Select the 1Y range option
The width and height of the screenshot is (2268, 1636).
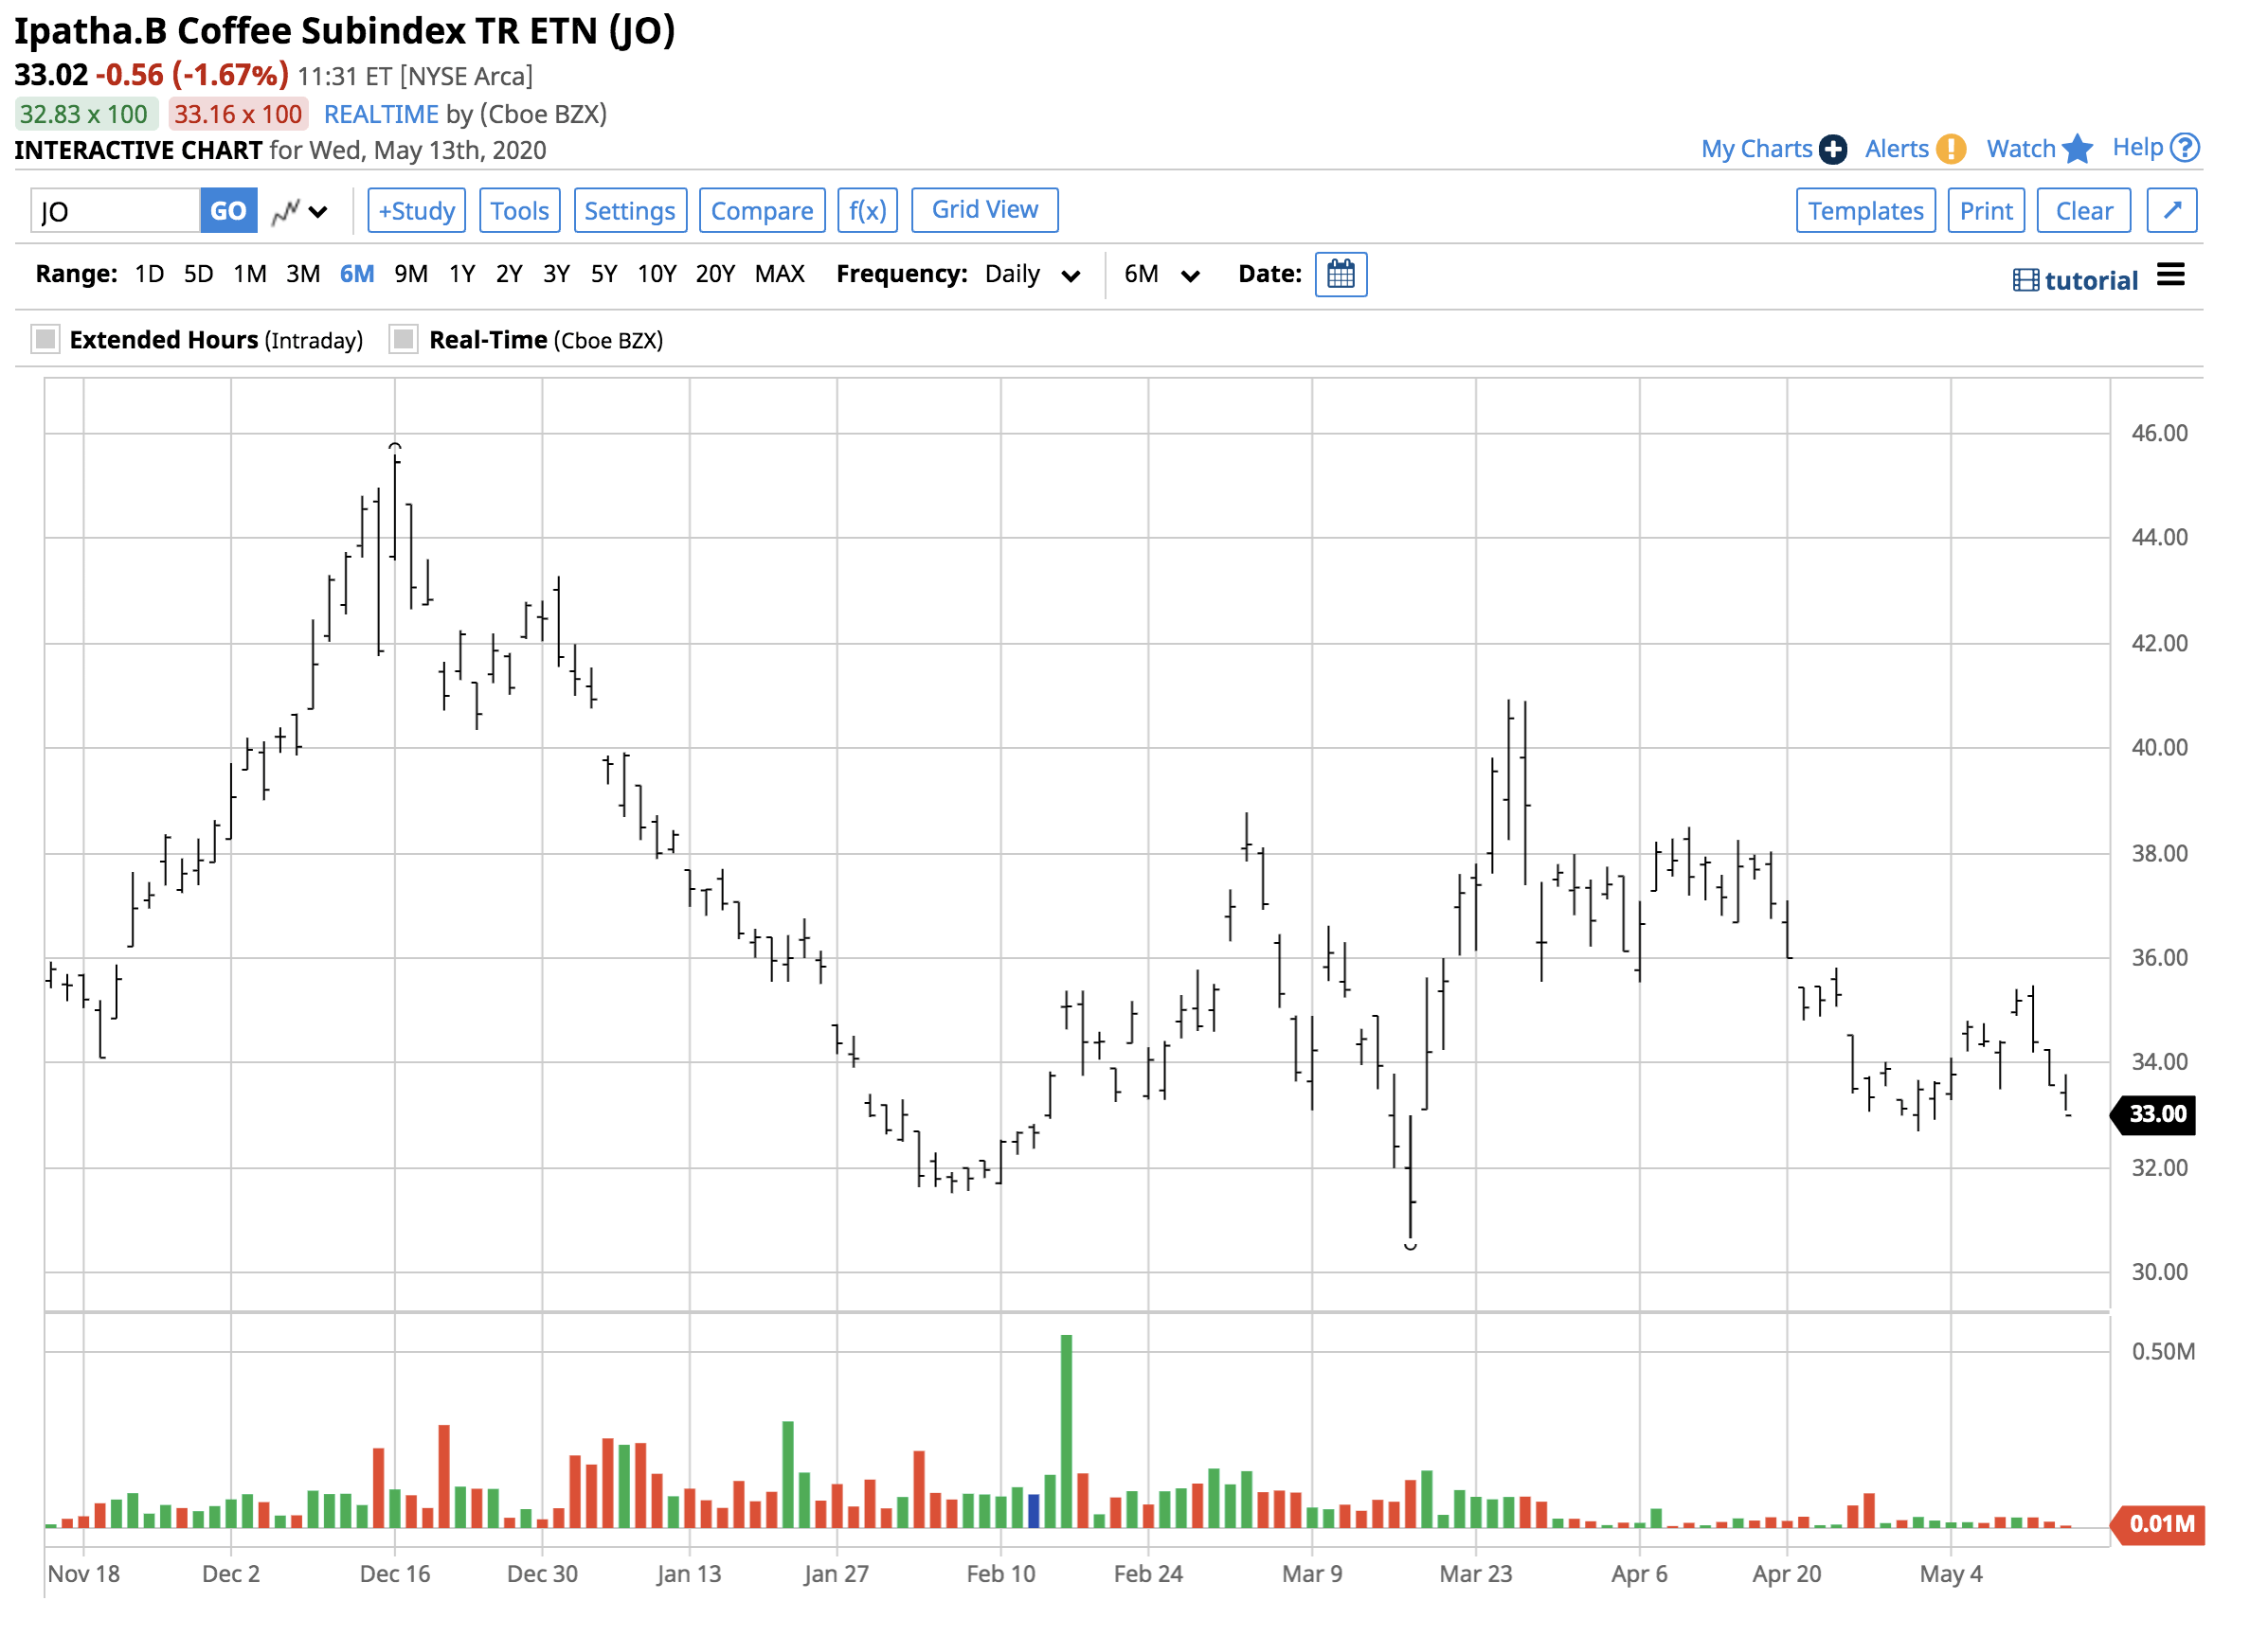461,274
